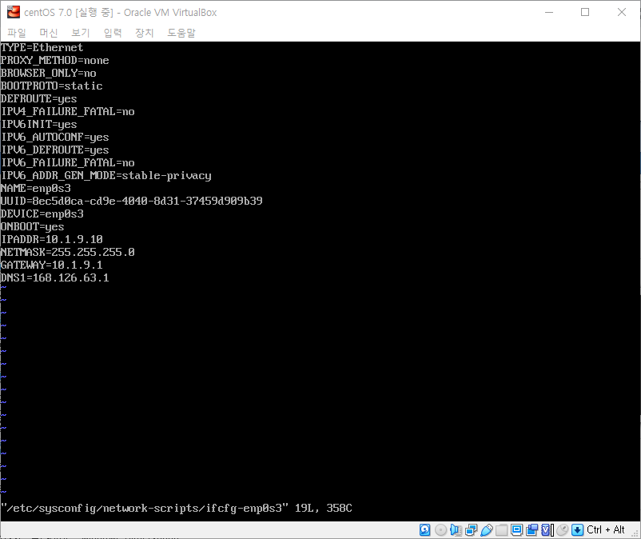641x539 pixels.
Task: Click the mouse integration status icon
Action: 563,530
